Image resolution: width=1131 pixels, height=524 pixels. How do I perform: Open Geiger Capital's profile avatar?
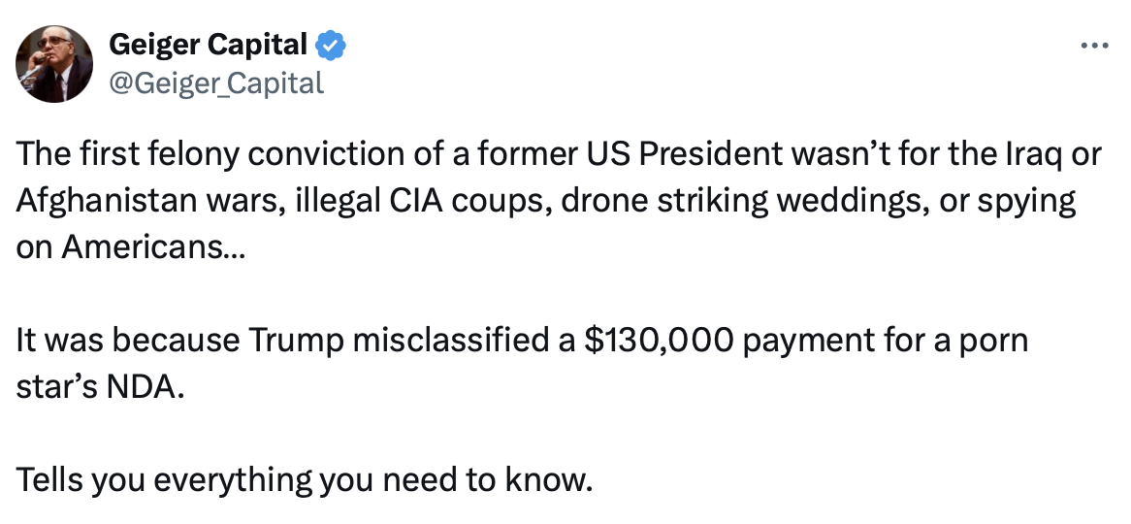point(54,63)
